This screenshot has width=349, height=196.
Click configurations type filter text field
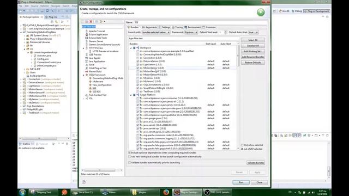pyautogui.click(x=102, y=27)
